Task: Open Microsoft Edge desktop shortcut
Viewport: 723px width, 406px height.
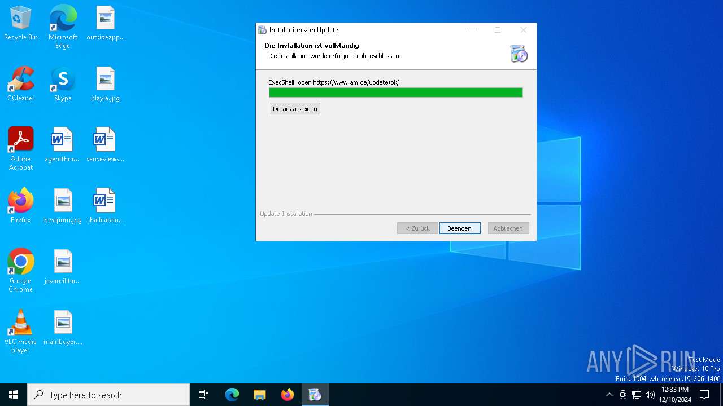Action: [x=63, y=27]
